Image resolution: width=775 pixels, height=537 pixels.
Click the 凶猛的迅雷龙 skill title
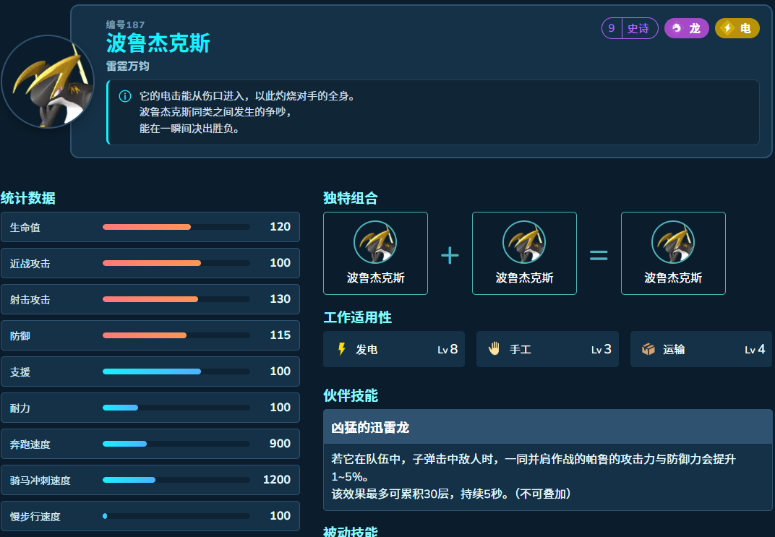click(x=370, y=427)
